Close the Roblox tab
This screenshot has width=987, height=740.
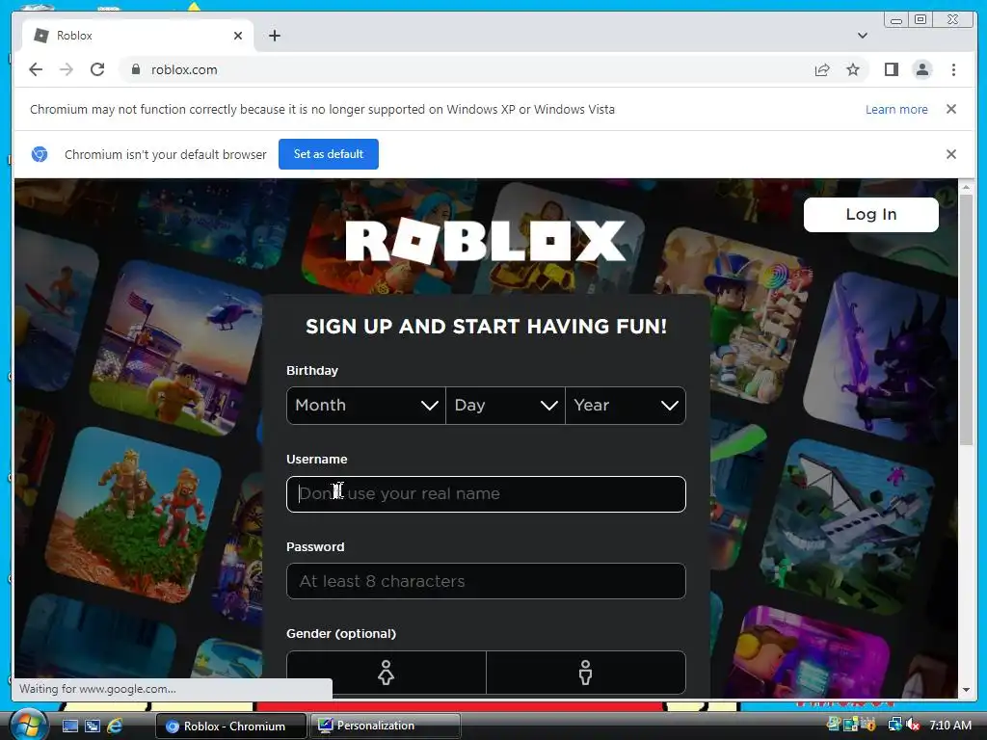pos(238,36)
